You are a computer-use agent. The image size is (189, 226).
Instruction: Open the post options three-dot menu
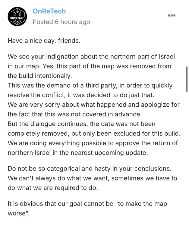click(172, 15)
